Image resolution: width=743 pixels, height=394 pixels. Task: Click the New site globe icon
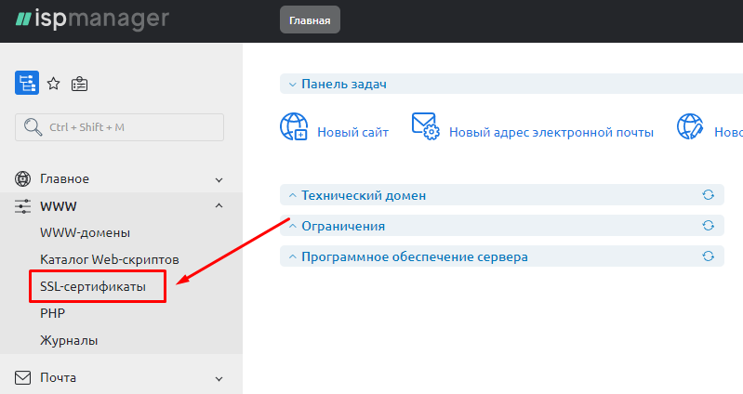point(294,127)
